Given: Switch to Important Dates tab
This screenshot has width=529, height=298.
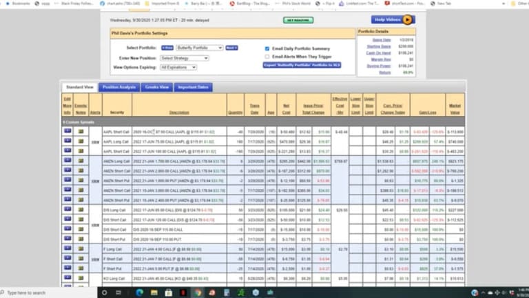Looking at the screenshot, I should 193,87.
